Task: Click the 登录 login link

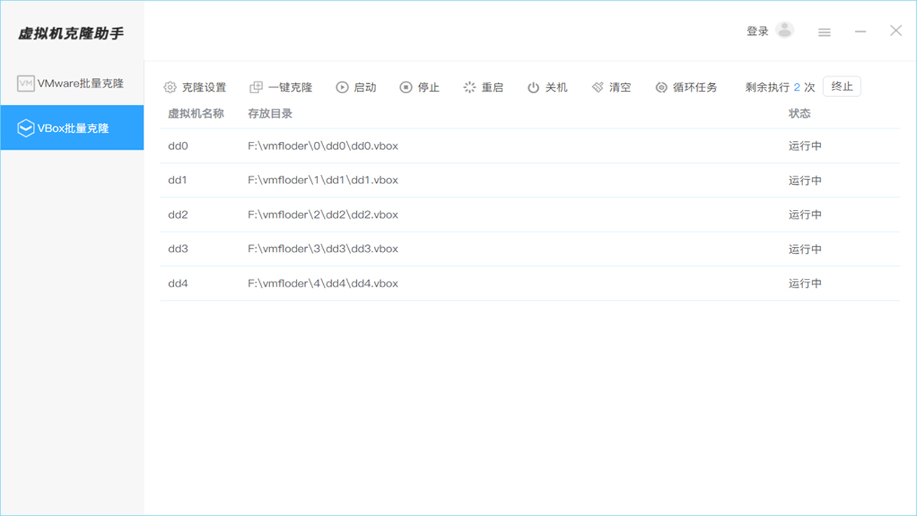Action: tap(759, 30)
